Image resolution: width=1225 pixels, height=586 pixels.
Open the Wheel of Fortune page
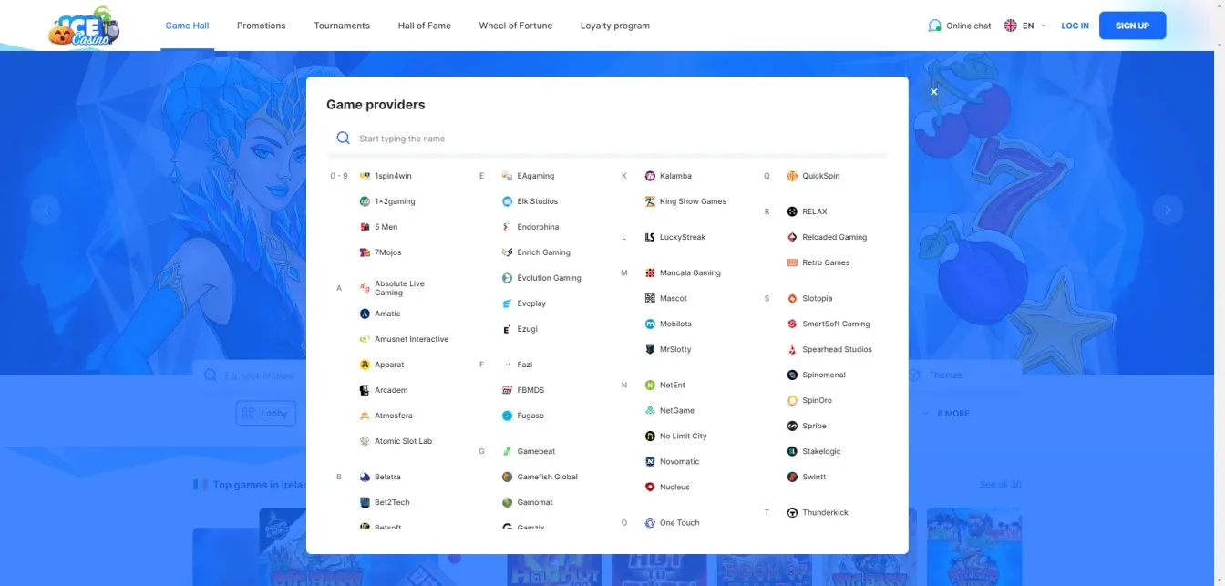pyautogui.click(x=516, y=26)
